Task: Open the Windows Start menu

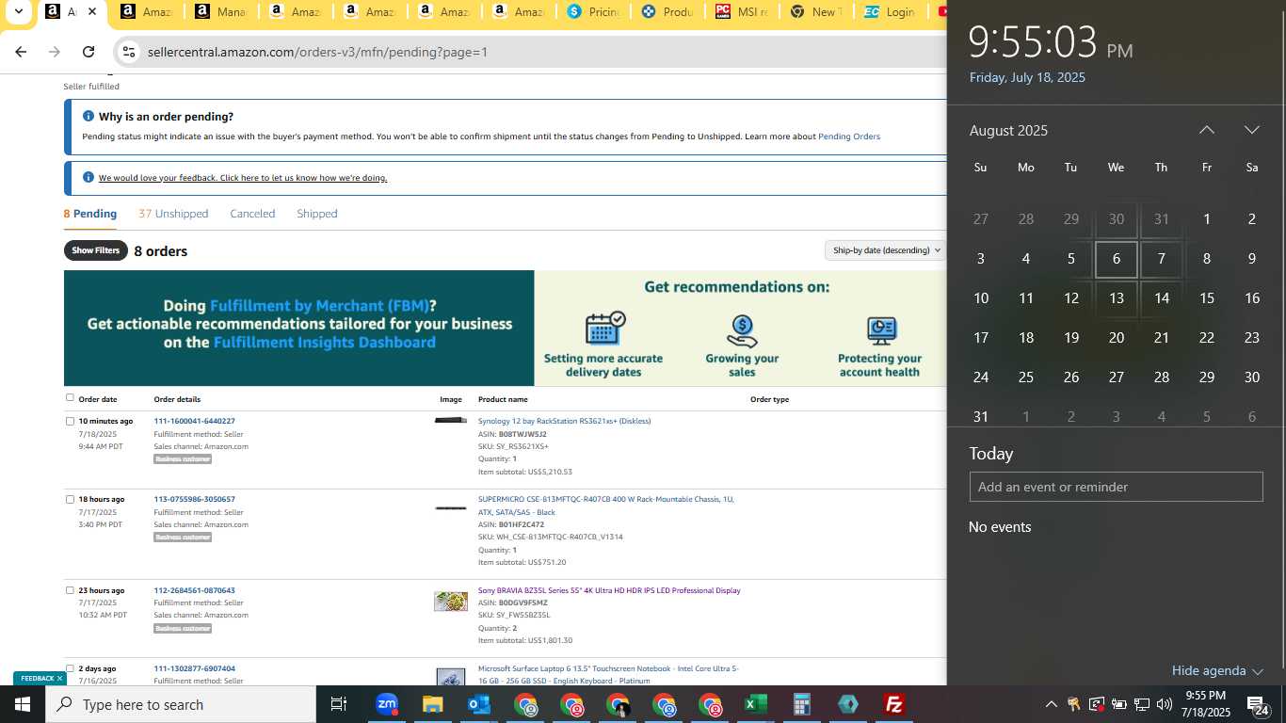Action: pyautogui.click(x=23, y=704)
